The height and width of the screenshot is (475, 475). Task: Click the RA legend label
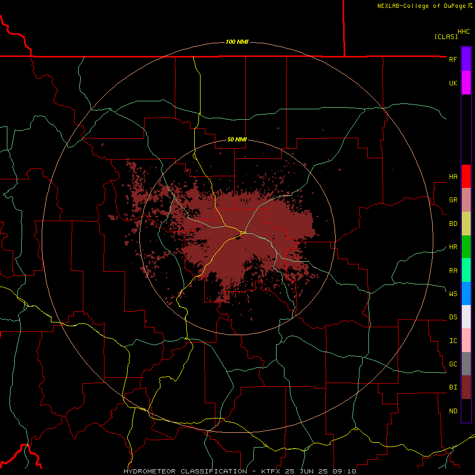tap(453, 271)
